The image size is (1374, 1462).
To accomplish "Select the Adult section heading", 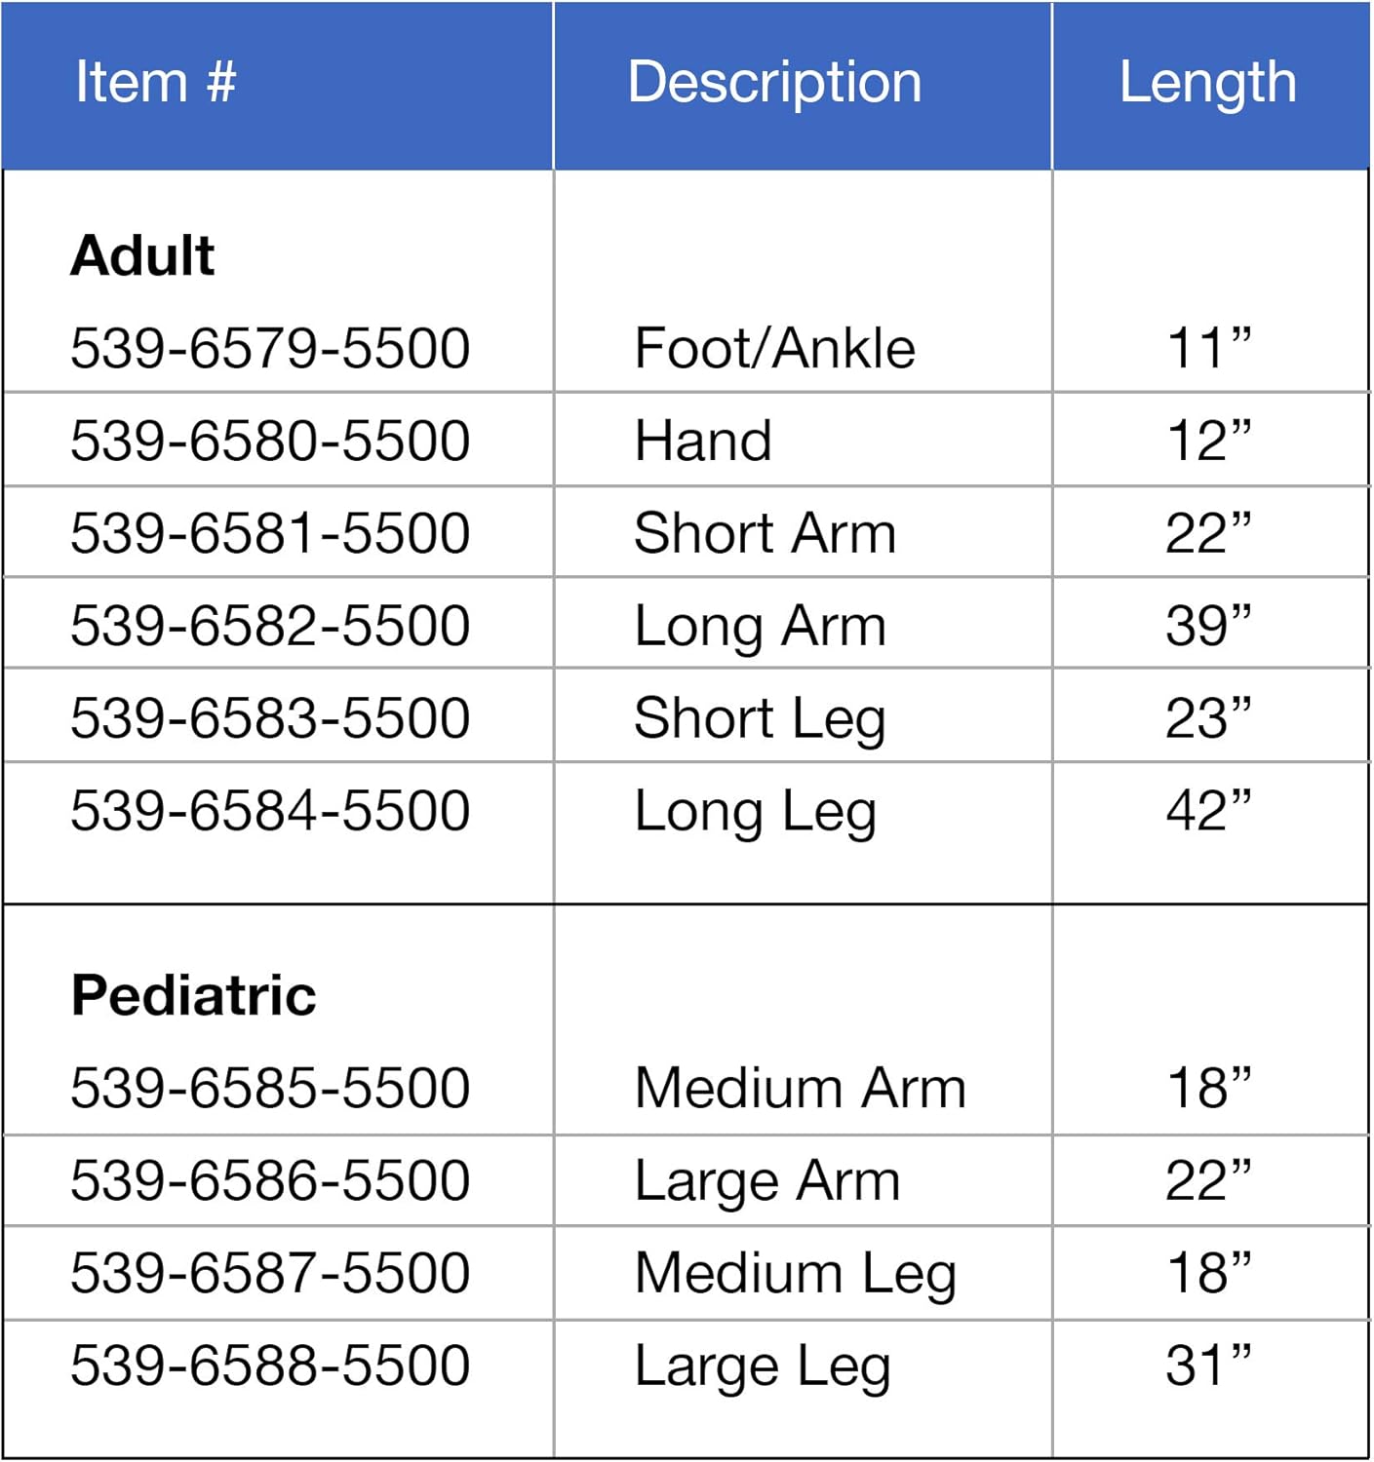I will [x=142, y=256].
